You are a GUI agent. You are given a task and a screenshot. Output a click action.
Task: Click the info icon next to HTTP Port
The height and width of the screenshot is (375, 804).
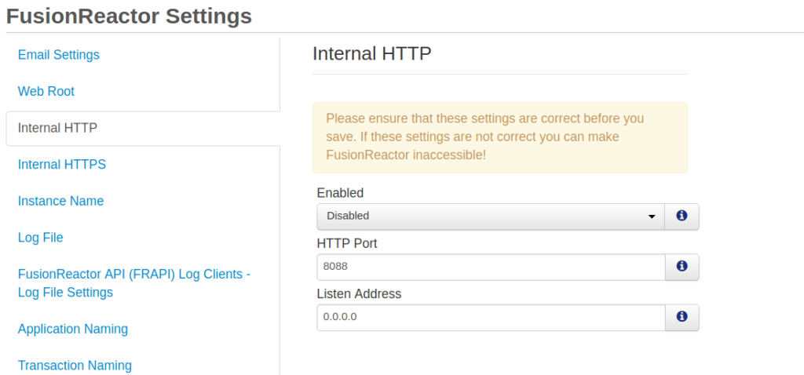click(682, 267)
